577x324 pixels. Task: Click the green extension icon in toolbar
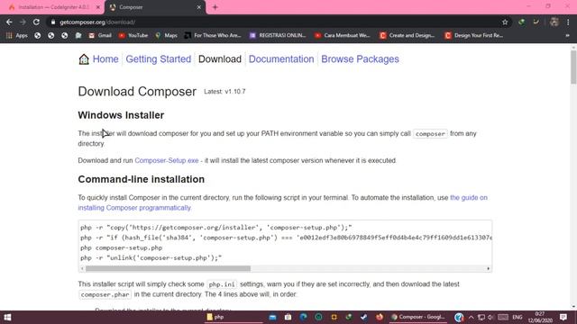click(x=521, y=22)
